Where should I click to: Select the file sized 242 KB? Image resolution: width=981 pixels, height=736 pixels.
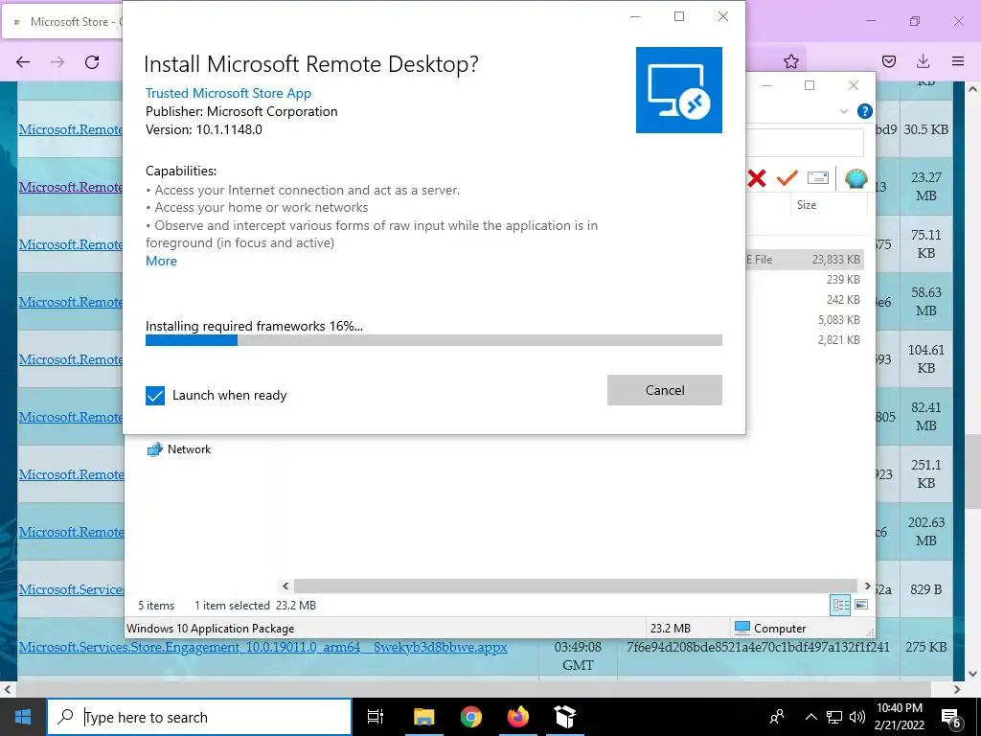click(x=843, y=300)
